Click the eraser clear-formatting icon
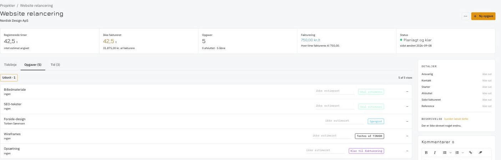This screenshot has height=160, width=501. point(480,153)
